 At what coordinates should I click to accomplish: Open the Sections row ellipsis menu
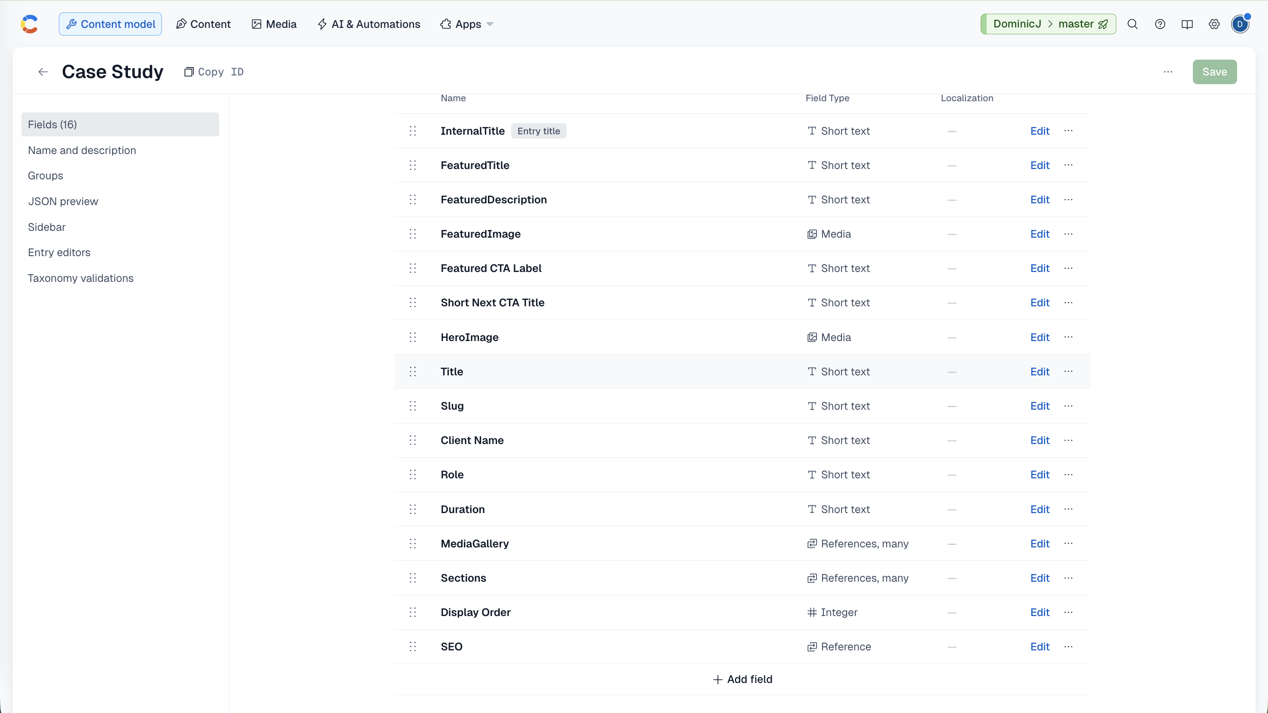pos(1068,578)
